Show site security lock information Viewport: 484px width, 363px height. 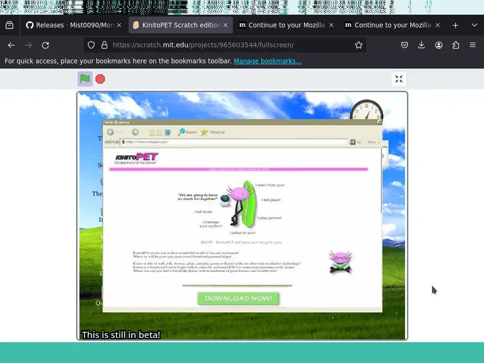[104, 45]
